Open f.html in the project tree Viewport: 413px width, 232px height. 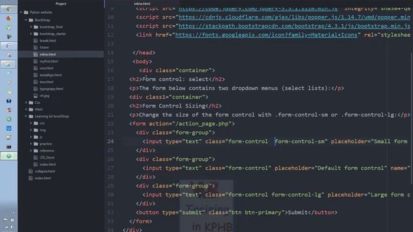click(x=44, y=48)
